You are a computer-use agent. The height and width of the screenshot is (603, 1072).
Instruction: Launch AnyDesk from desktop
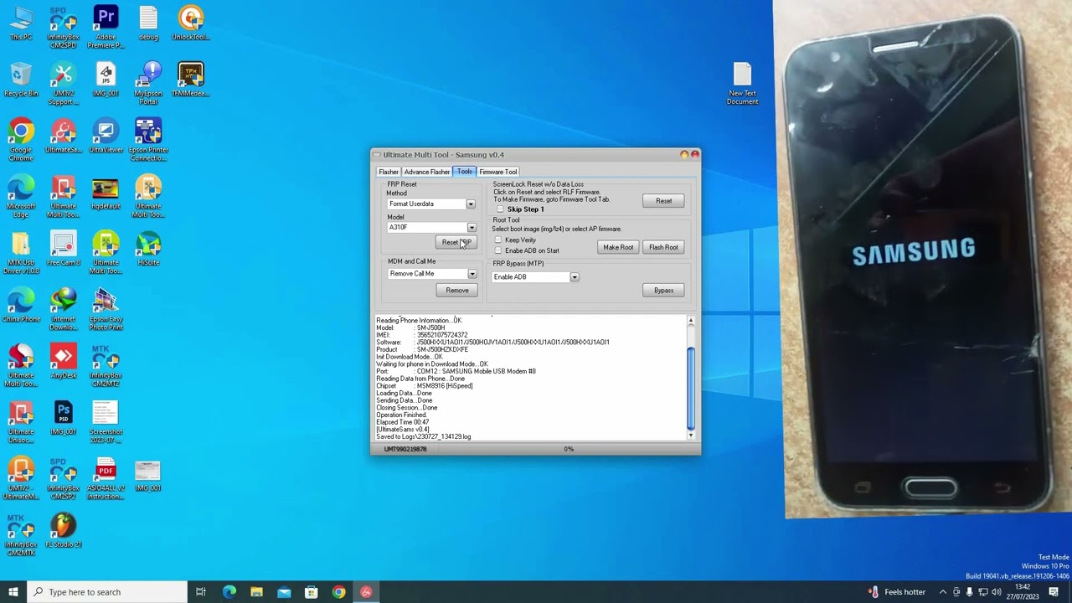64,360
